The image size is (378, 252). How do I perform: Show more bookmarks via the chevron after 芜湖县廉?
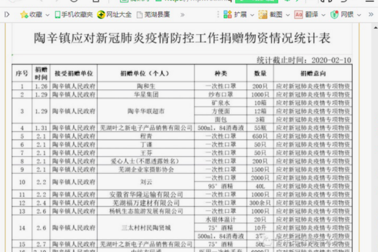click(183, 15)
